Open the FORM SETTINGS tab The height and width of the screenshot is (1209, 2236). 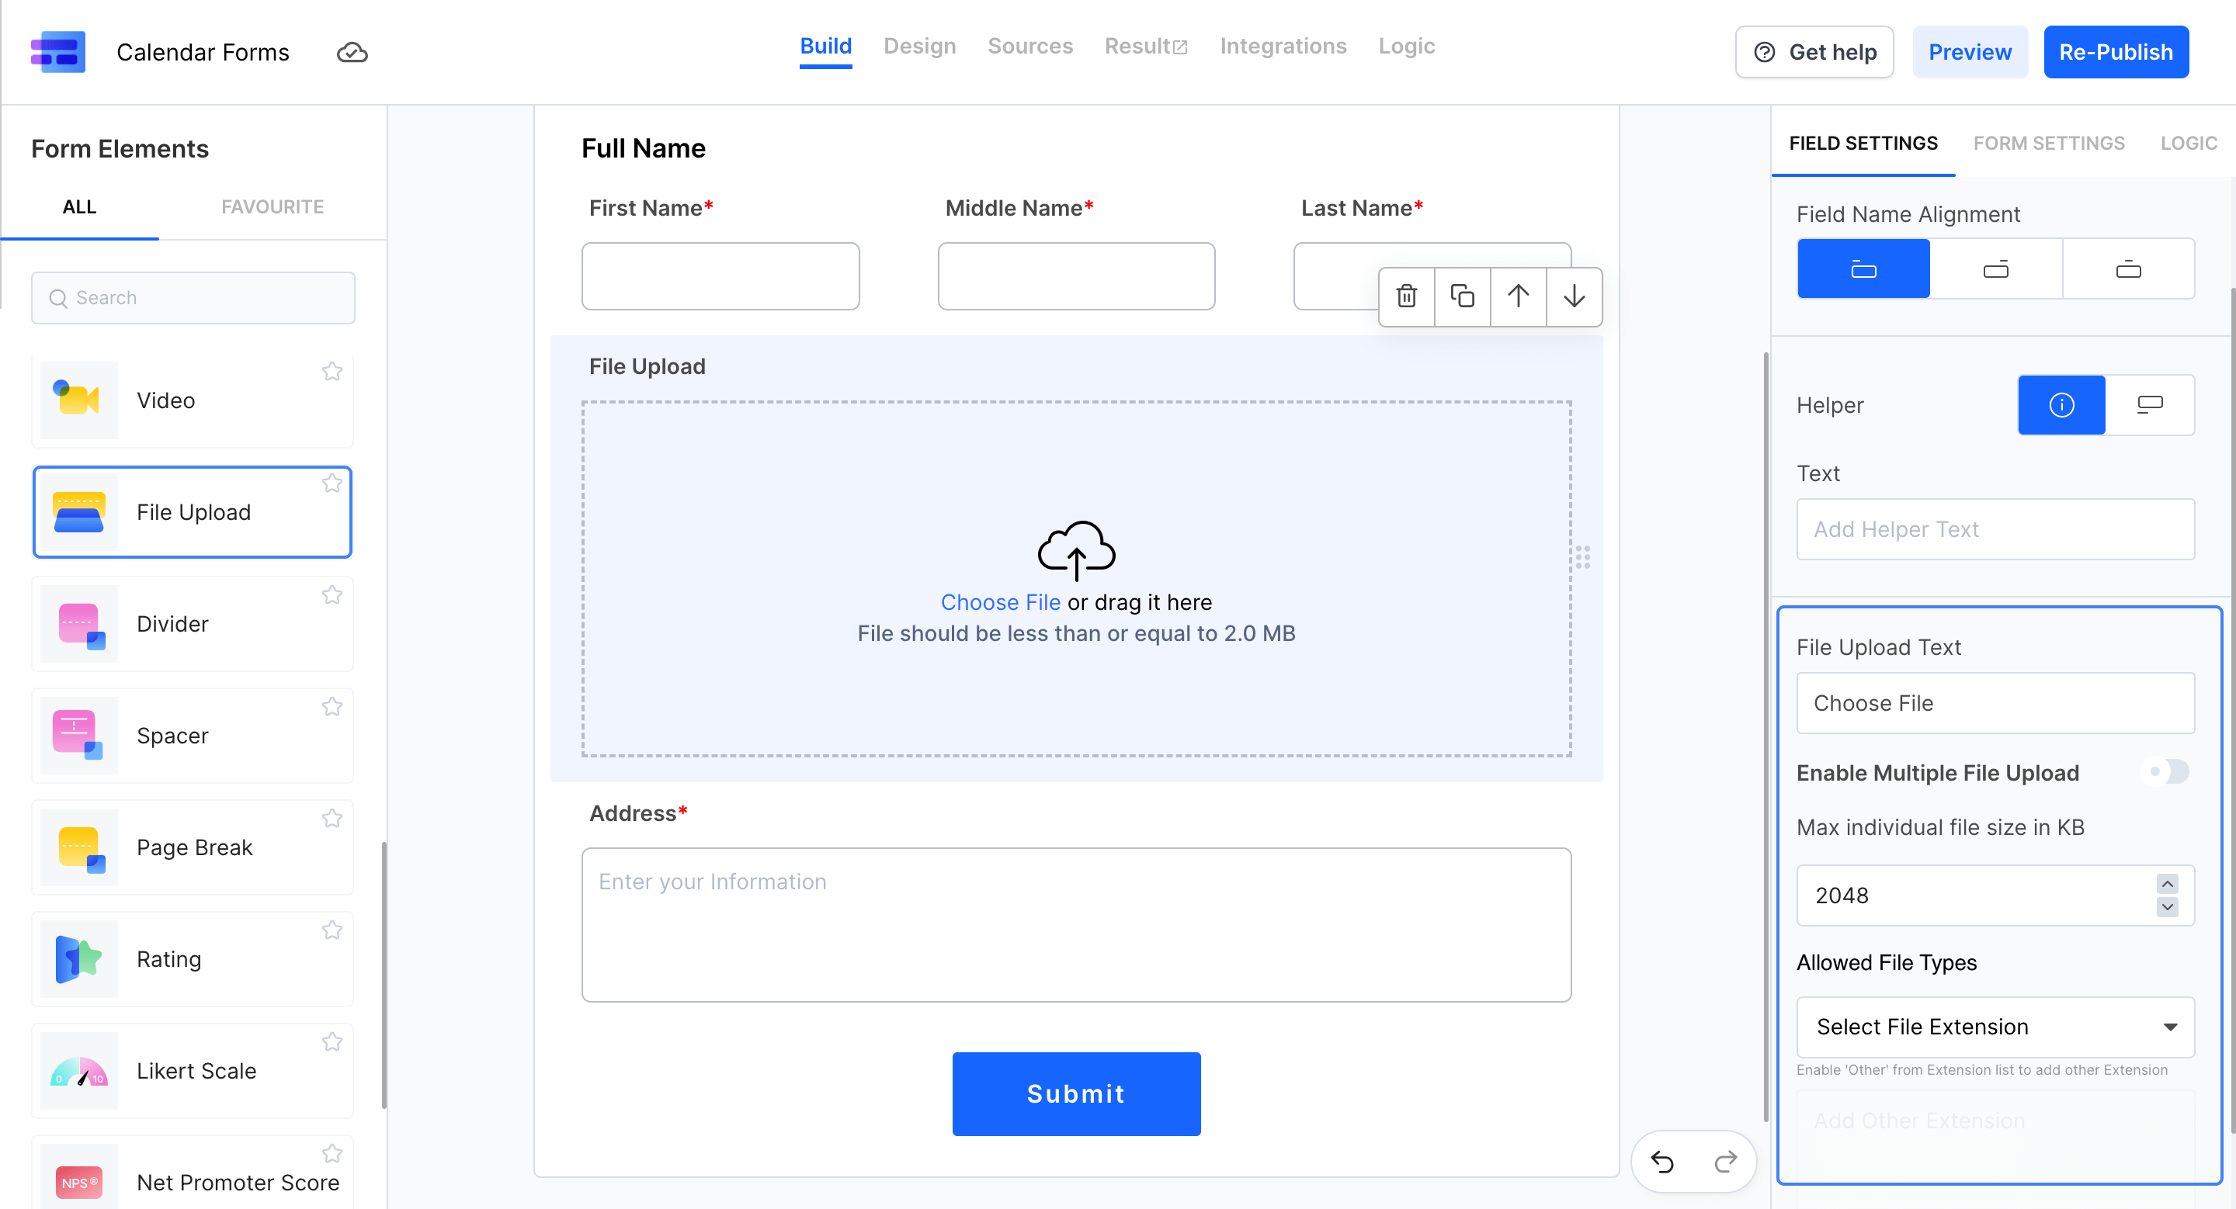2050,143
